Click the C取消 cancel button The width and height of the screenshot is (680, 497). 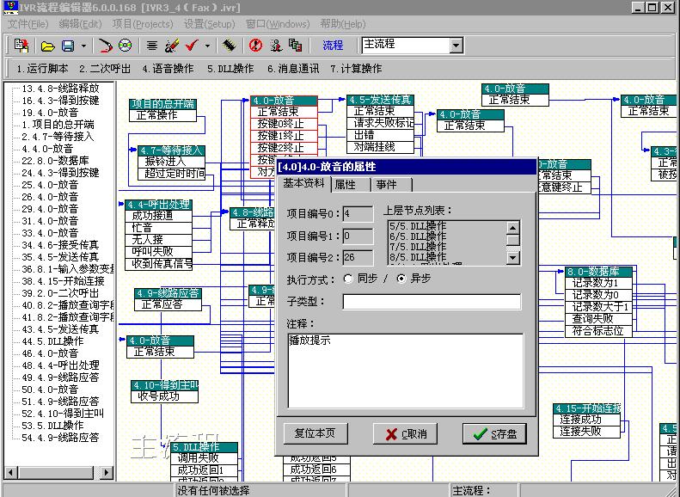(405, 433)
